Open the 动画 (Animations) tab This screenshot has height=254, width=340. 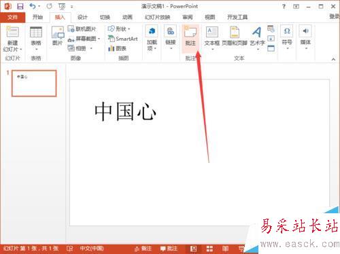coord(127,17)
